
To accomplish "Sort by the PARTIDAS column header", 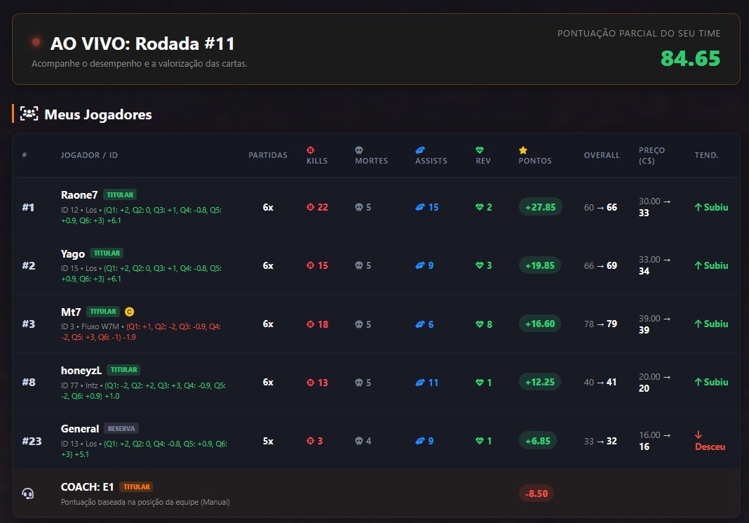I will click(x=268, y=155).
